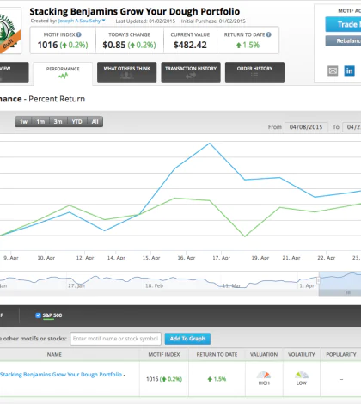Viewport: 361px width, 404px height.
Task: Select the 1w time range button
Action: click(23, 122)
